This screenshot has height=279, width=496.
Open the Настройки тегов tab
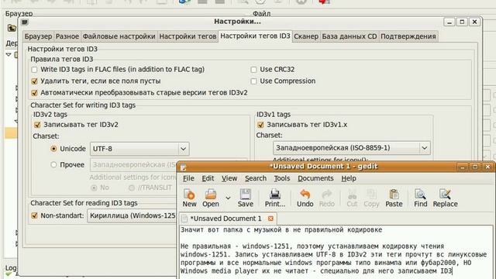click(x=188, y=36)
